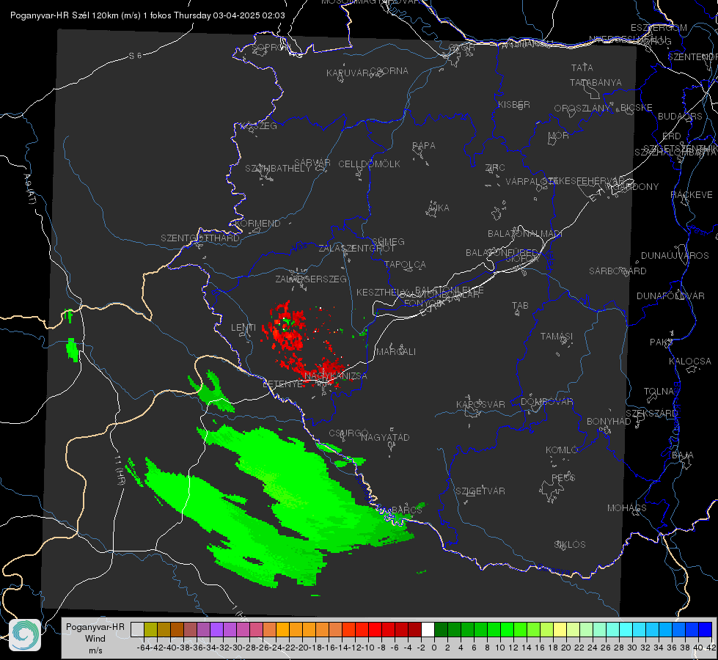
Task: Click the TATA label
Action: tap(582, 67)
